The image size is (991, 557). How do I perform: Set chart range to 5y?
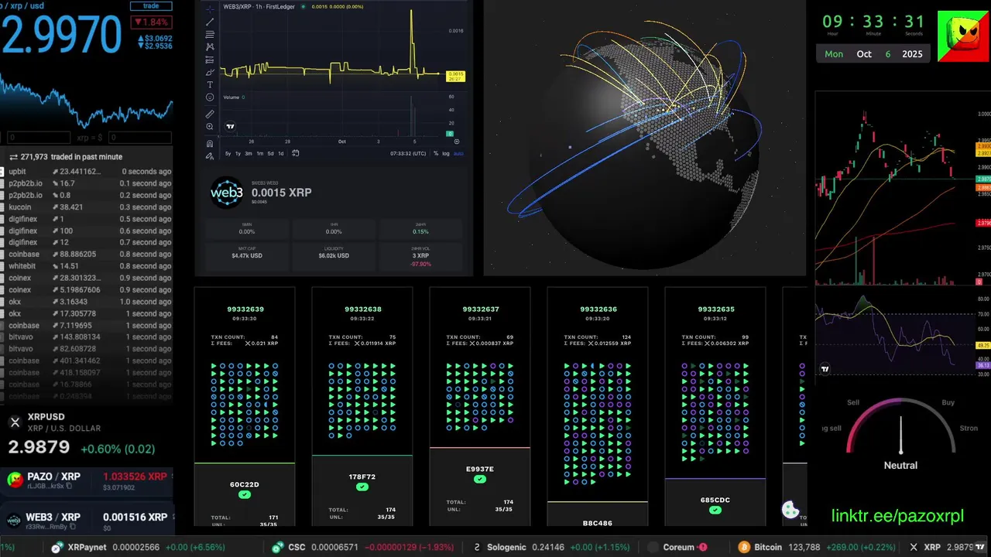pos(228,153)
